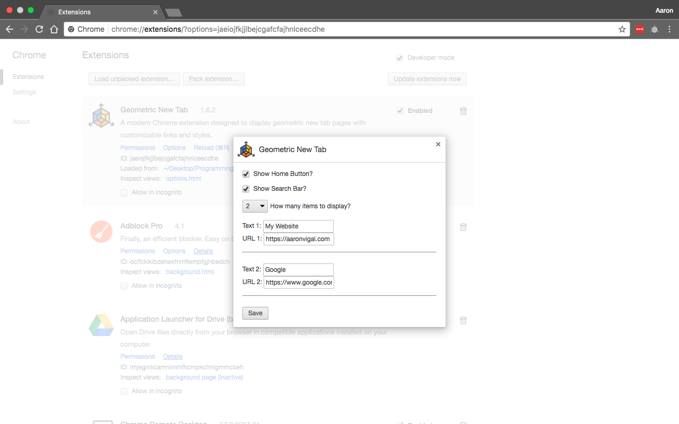Select the Extensions browser tab

click(x=101, y=12)
